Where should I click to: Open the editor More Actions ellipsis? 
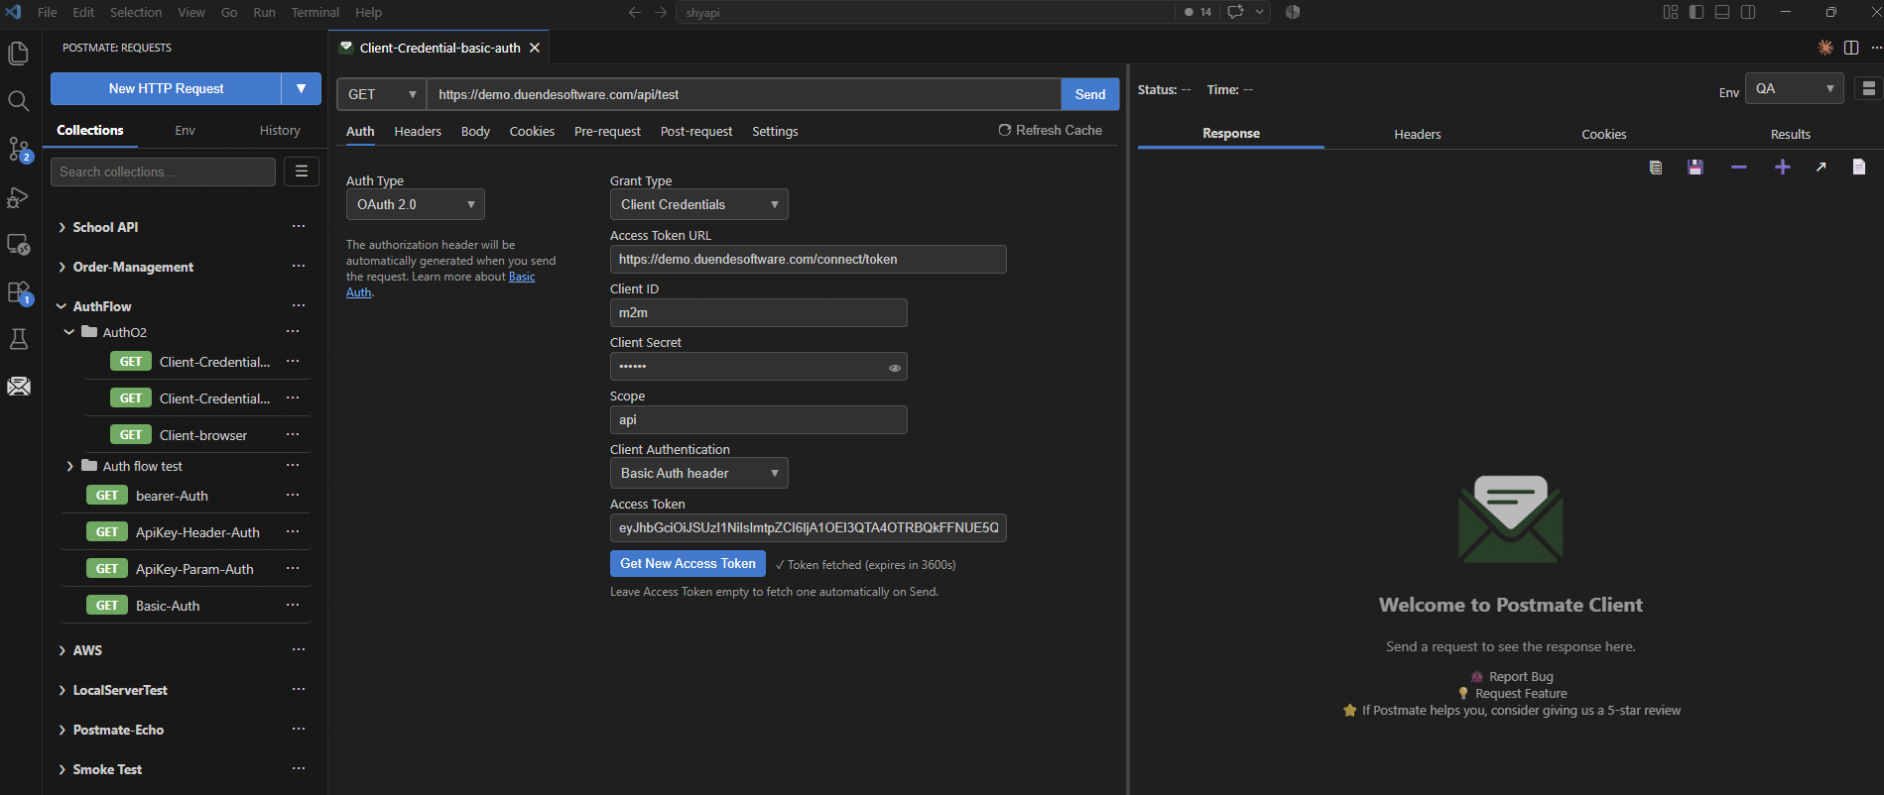click(1876, 48)
